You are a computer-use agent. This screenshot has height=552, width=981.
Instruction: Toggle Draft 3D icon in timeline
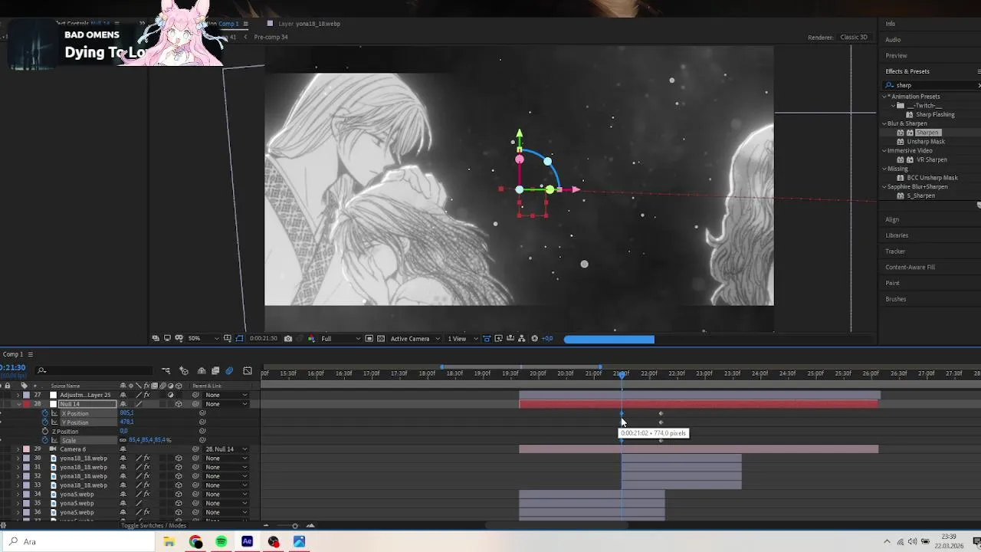(x=184, y=370)
